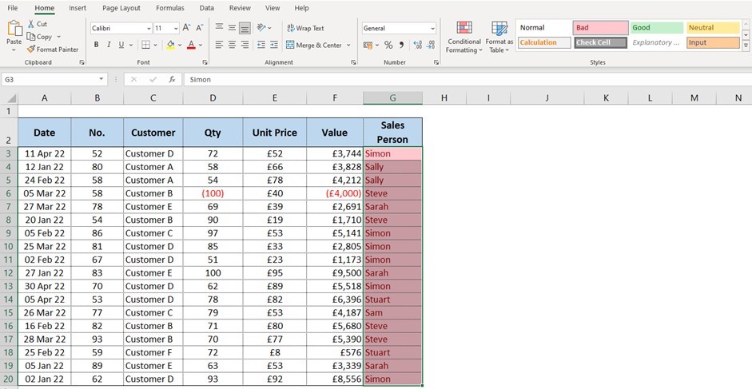This screenshot has width=752, height=389.
Task: Increase indent in the Alignment group
Action: (x=275, y=46)
